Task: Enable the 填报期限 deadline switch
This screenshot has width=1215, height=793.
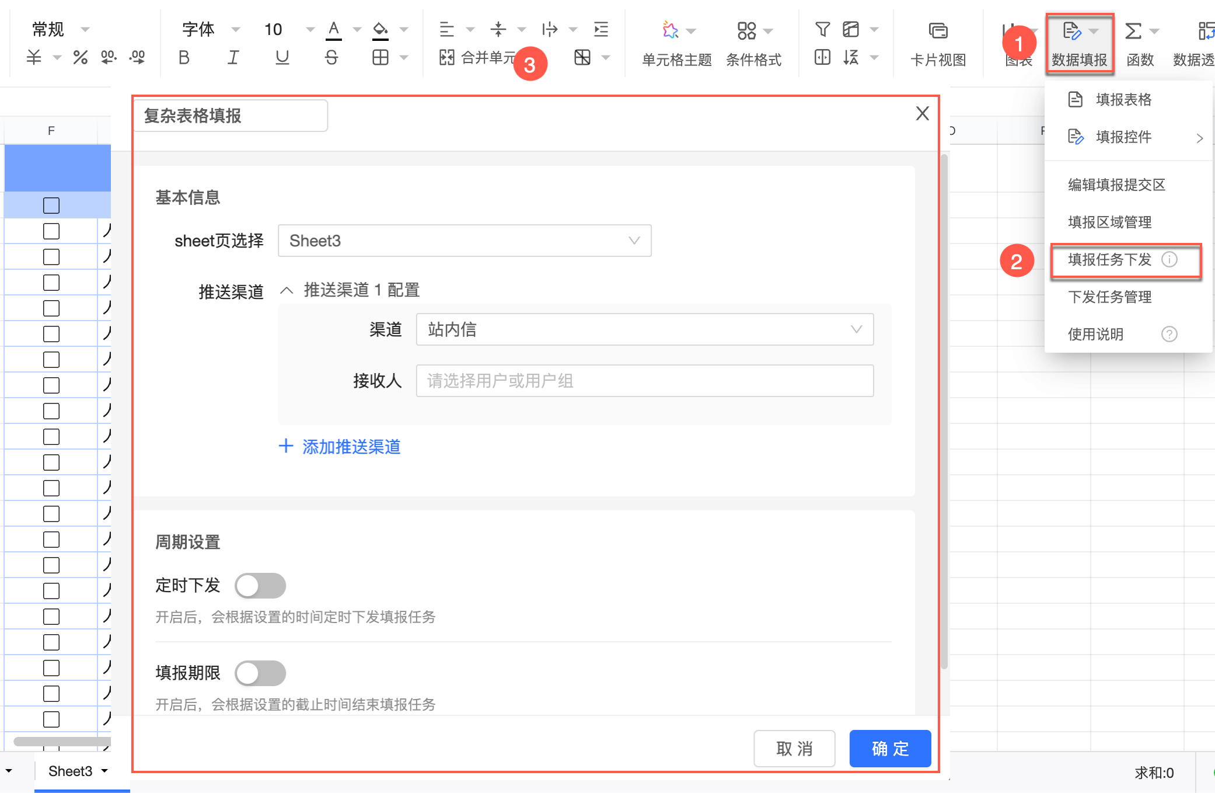Action: tap(260, 673)
